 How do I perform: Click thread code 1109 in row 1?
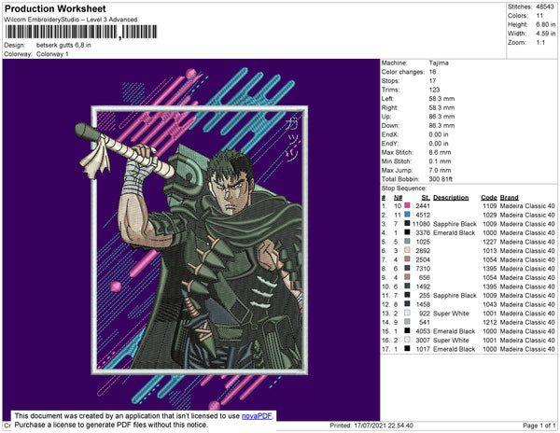click(x=490, y=206)
